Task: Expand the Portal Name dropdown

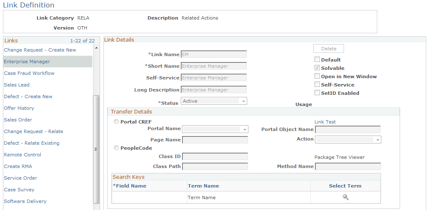Action: (x=215, y=129)
